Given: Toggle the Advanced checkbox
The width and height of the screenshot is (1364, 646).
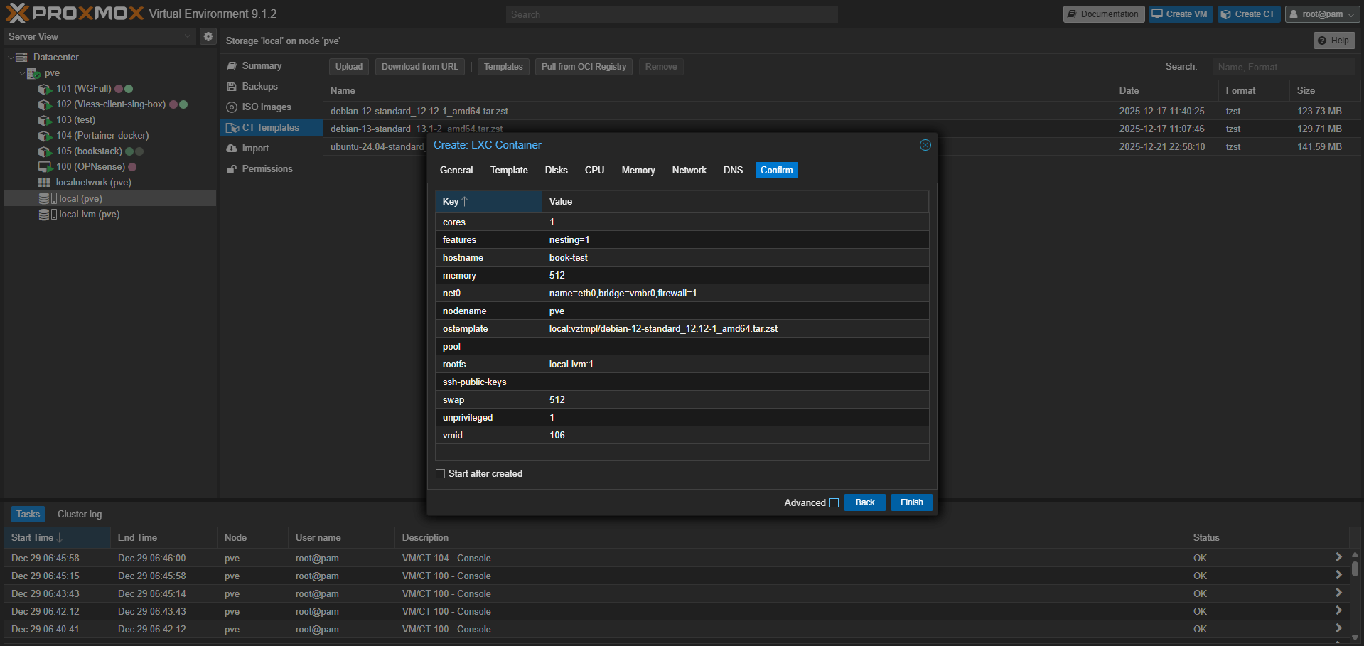Looking at the screenshot, I should [834, 503].
